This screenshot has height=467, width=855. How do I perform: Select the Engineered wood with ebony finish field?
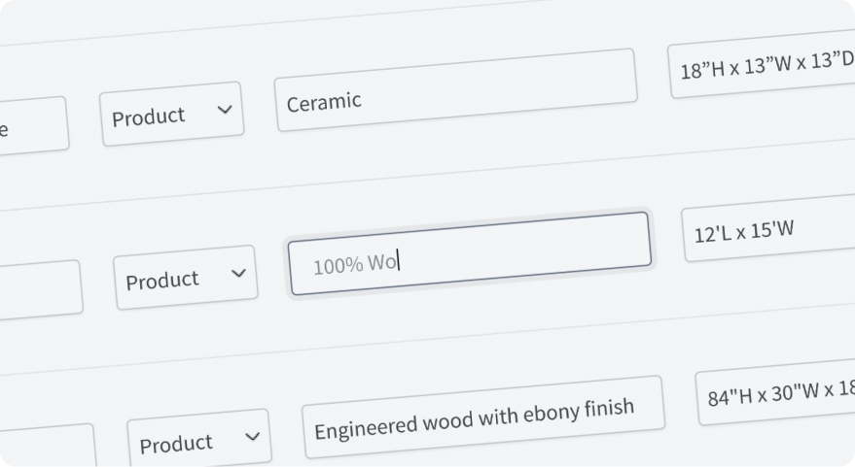point(483,417)
